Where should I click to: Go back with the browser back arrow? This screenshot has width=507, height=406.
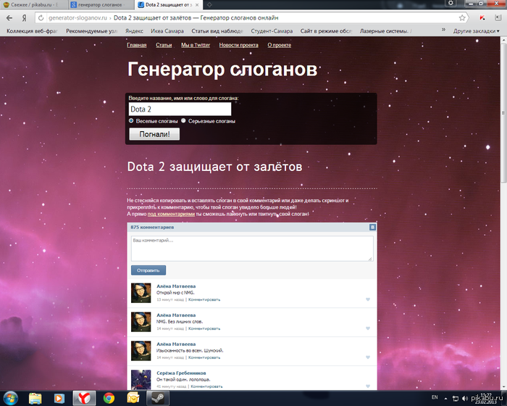[9, 18]
